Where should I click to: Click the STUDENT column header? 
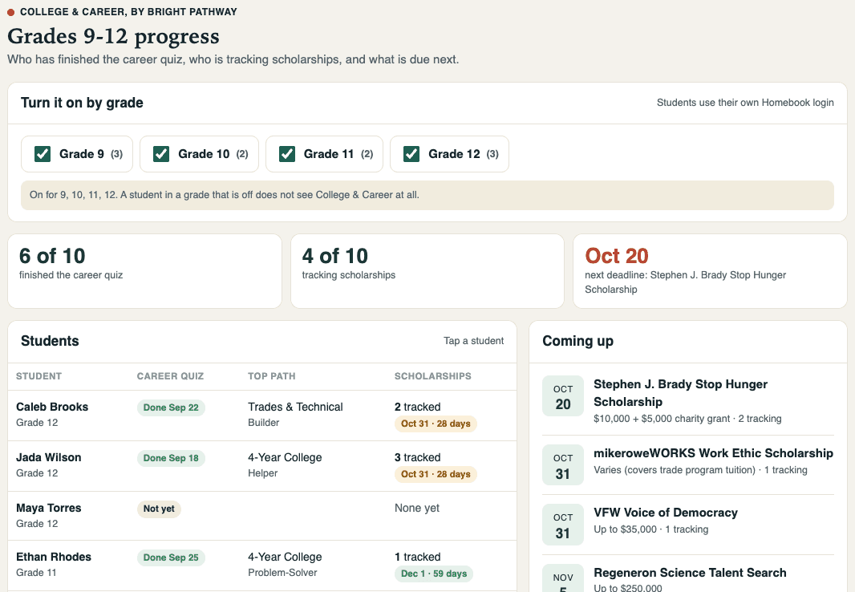(38, 376)
